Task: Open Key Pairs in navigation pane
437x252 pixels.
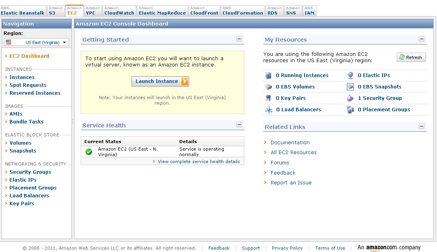Action: tap(22, 204)
